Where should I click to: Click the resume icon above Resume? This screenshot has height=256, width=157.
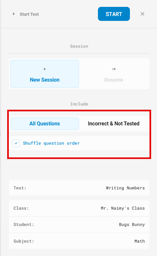pyautogui.click(x=114, y=69)
